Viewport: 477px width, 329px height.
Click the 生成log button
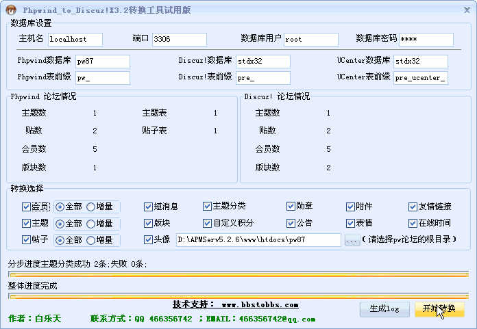pyautogui.click(x=384, y=309)
